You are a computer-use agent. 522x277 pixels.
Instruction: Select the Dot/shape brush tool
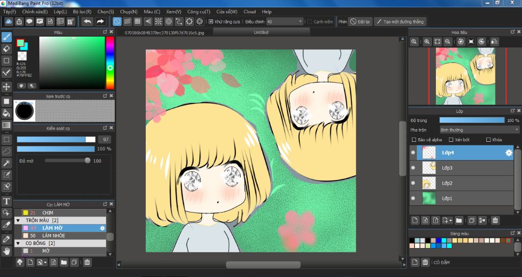coord(6,61)
